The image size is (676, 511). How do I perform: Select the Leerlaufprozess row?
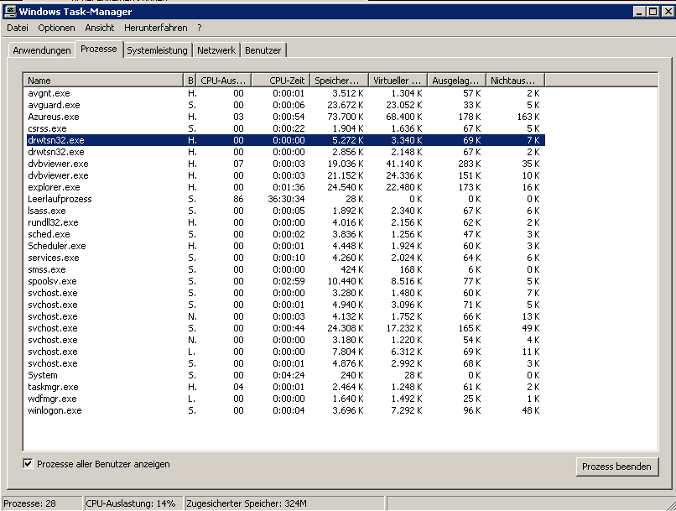[x=60, y=199]
